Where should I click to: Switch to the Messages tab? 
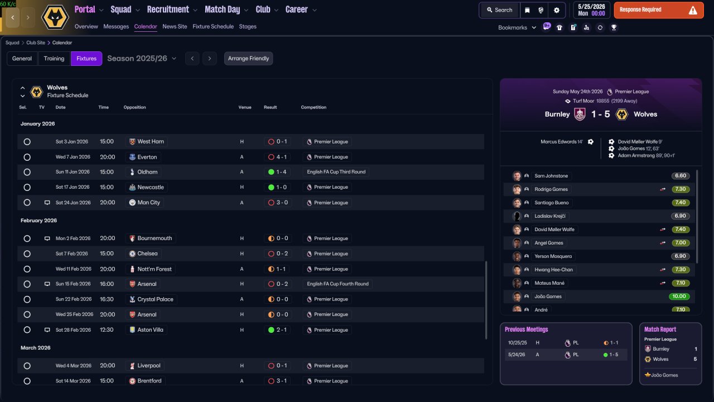tap(116, 26)
